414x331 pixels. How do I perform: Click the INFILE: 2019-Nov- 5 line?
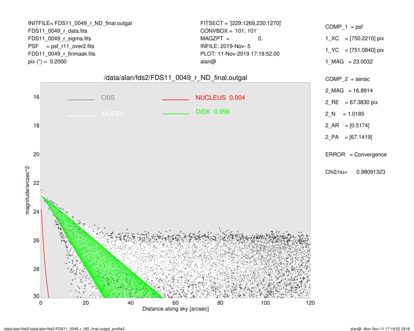pos(225,46)
